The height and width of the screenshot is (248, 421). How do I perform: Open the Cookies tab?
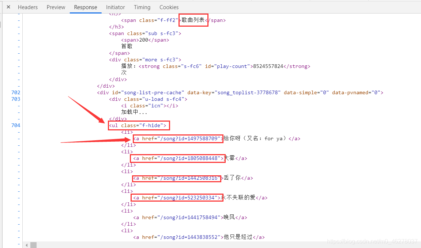pos(169,7)
